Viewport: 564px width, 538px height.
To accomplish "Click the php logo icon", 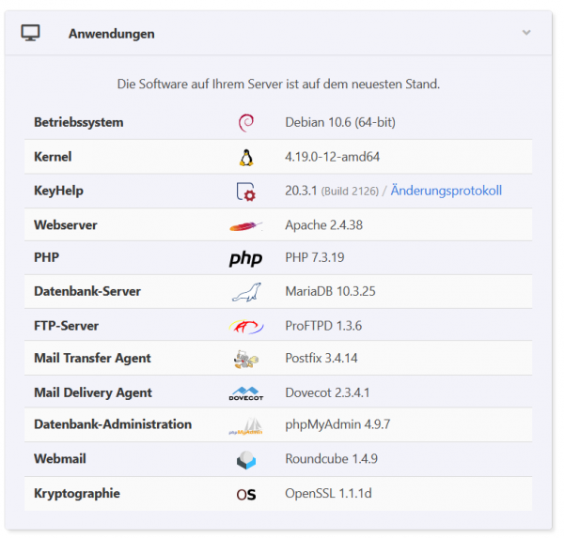I will tap(246, 258).
